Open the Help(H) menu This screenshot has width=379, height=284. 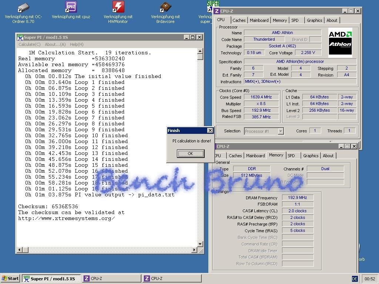(77, 44)
